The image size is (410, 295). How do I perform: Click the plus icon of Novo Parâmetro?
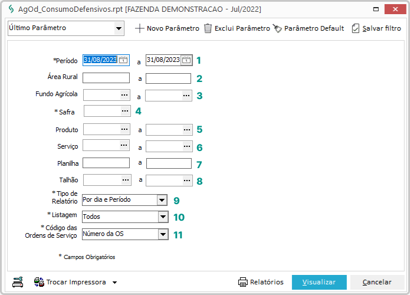pos(140,28)
